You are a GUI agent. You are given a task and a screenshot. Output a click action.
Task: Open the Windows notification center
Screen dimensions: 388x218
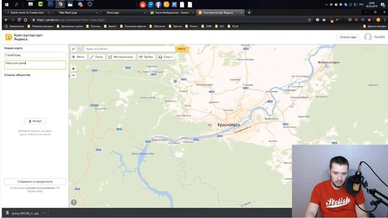383,4
